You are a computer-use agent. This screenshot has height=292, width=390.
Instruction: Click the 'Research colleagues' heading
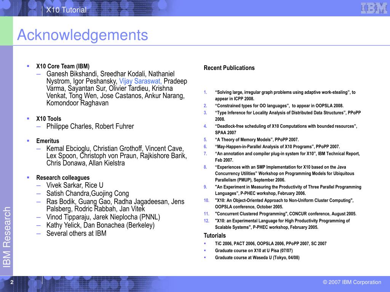pyautogui.click(x=63, y=178)
